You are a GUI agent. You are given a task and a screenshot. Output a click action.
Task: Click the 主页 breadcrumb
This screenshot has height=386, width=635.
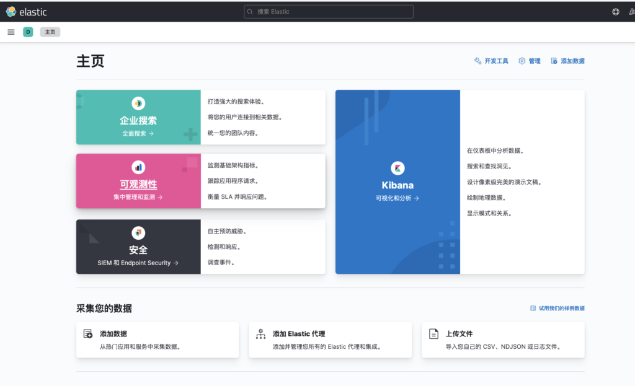click(50, 32)
